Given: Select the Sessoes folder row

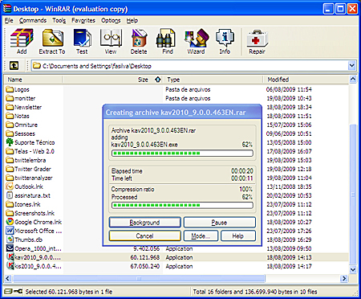Looking at the screenshot, I should click(176, 133).
